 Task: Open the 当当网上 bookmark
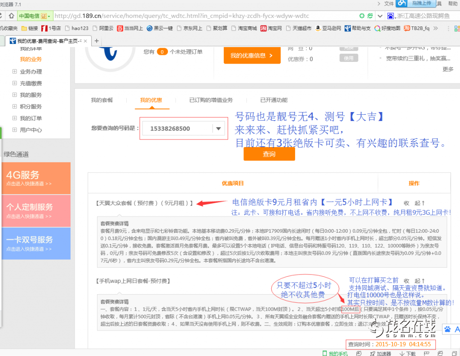point(130,28)
